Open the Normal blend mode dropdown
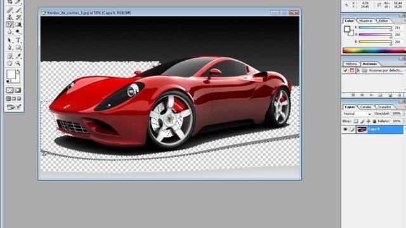 tap(357, 114)
